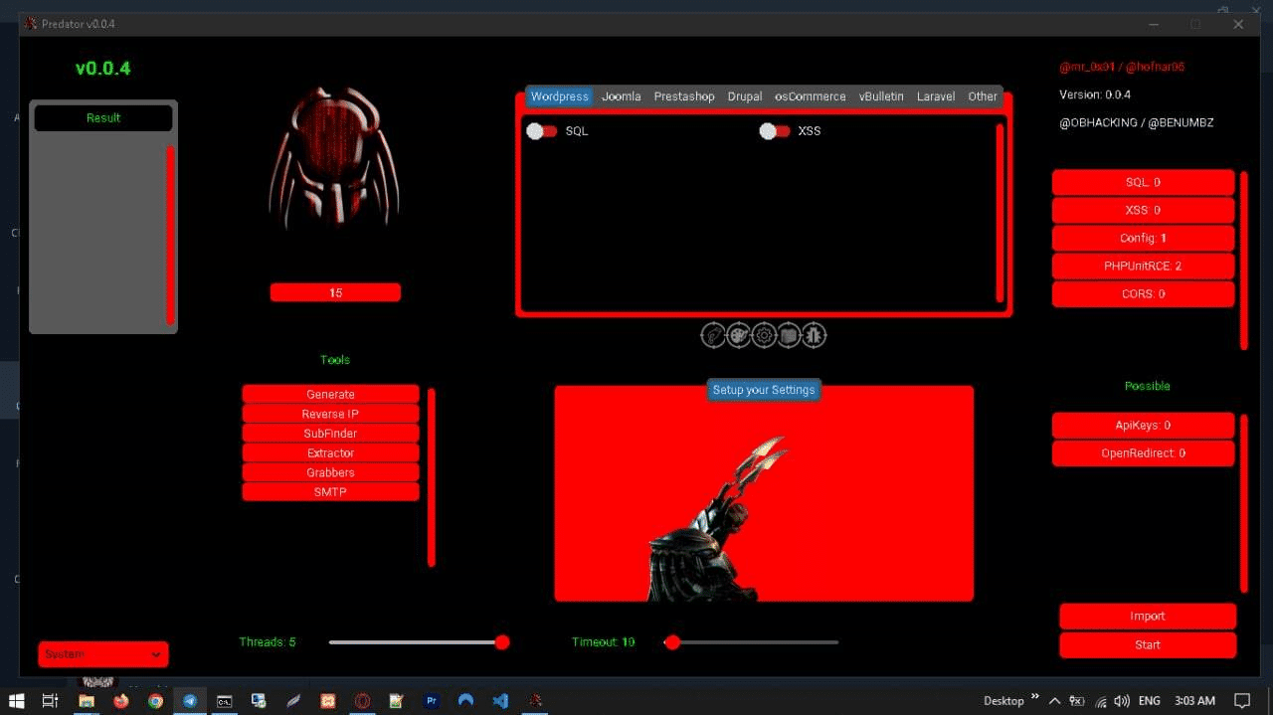The height and width of the screenshot is (715, 1273).
Task: Expand the hidden system tray icons
Action: (1054, 700)
